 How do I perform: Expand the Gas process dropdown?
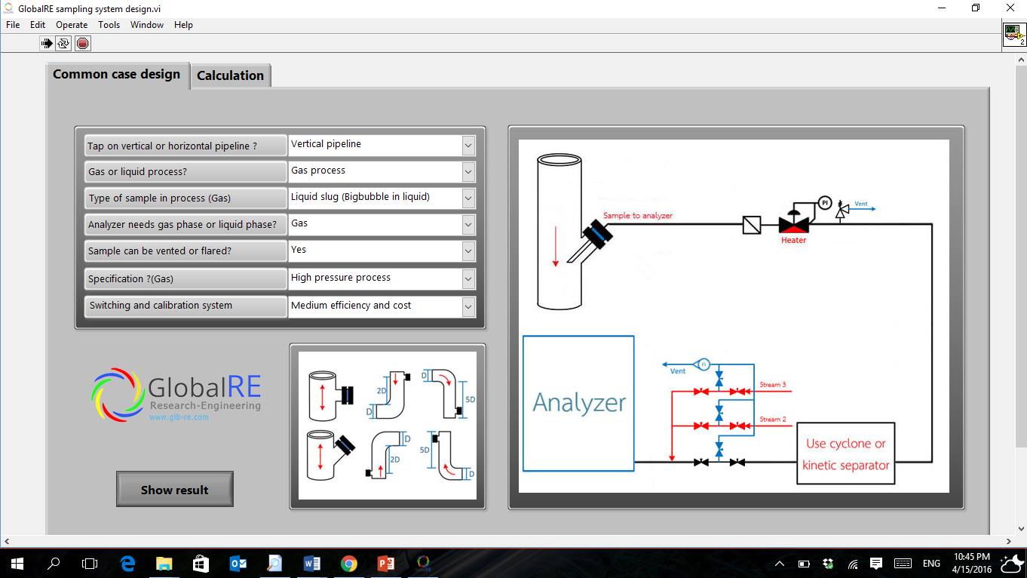coord(468,172)
